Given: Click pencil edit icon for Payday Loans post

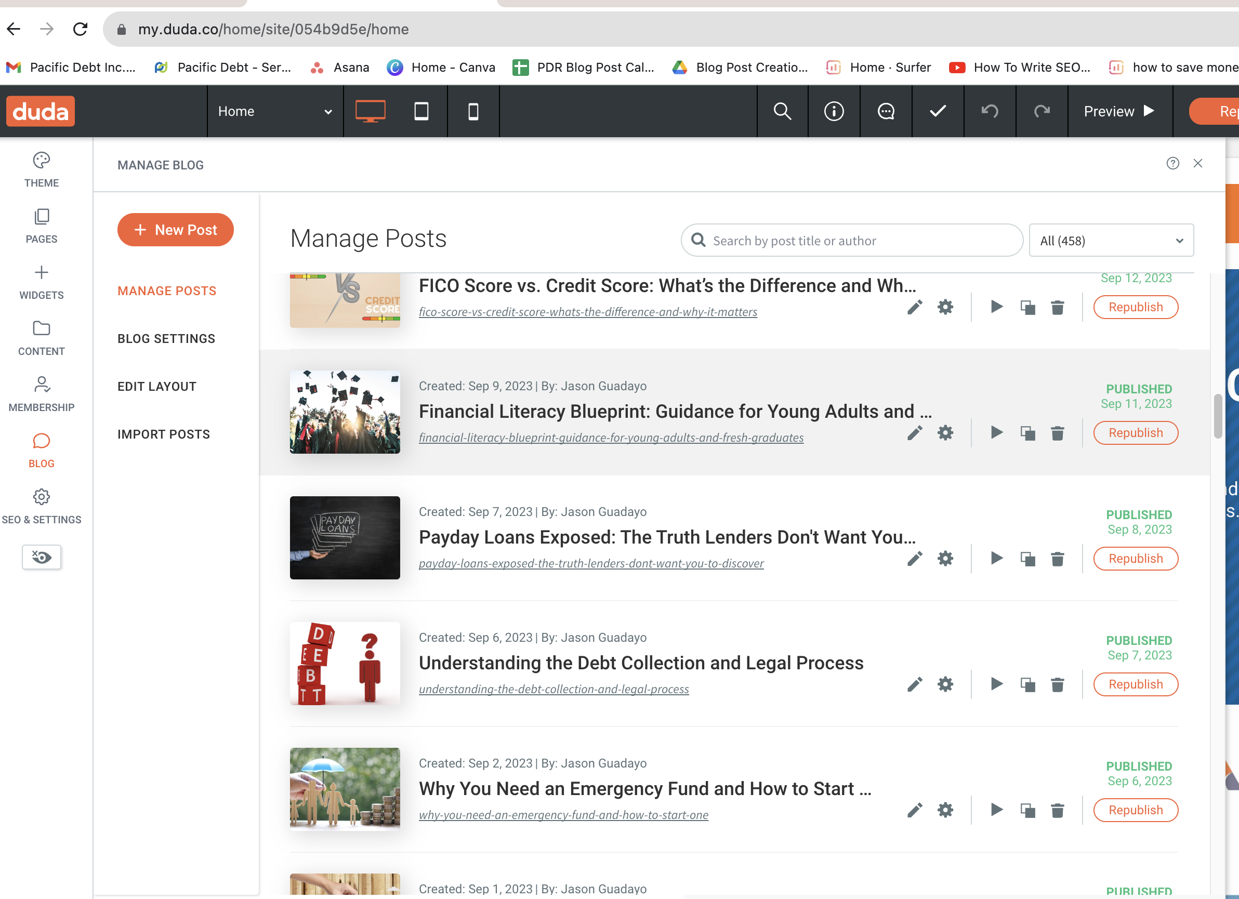Looking at the screenshot, I should click(x=915, y=558).
